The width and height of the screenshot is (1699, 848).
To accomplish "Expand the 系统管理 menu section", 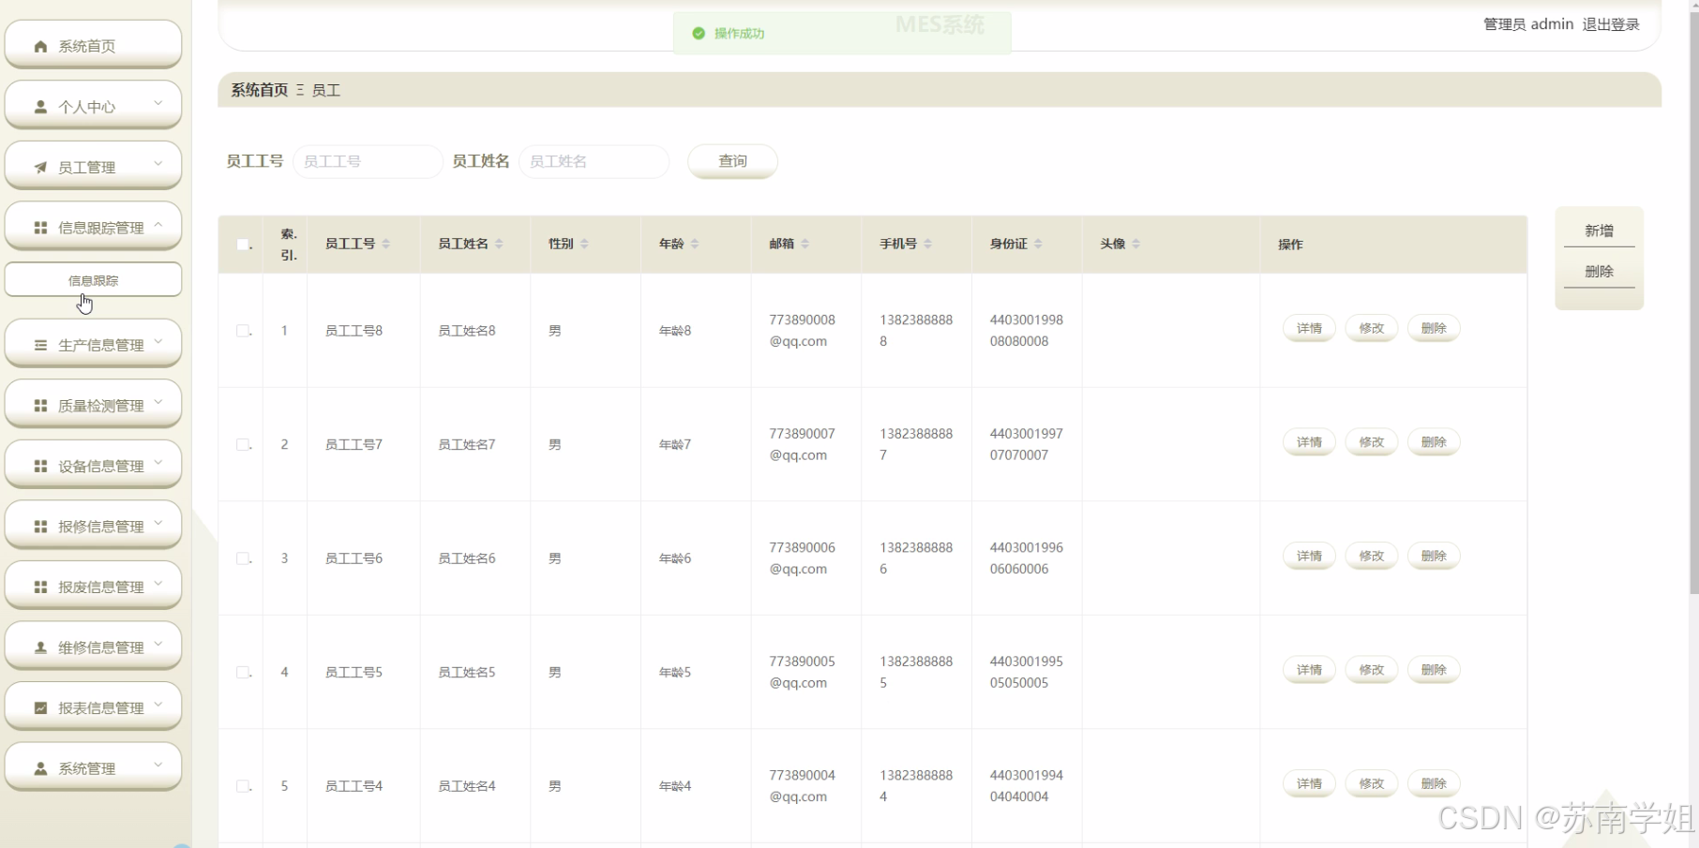I will pyautogui.click(x=158, y=766).
